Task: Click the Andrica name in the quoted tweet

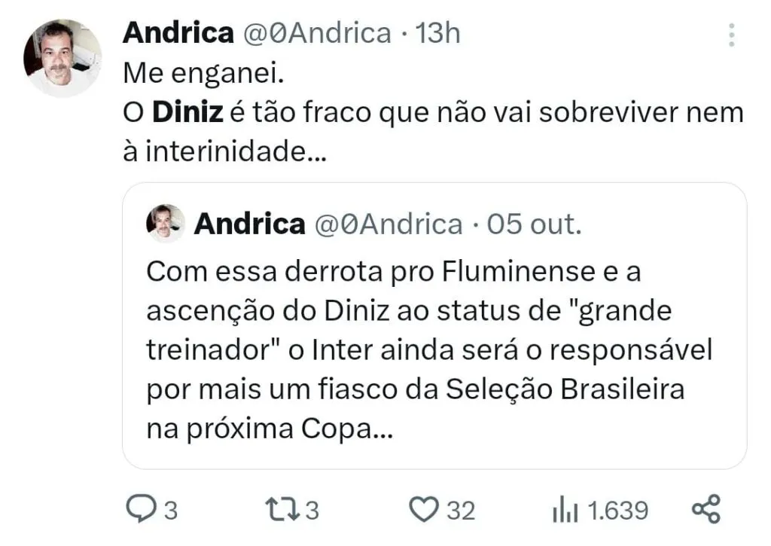Action: click(x=249, y=224)
